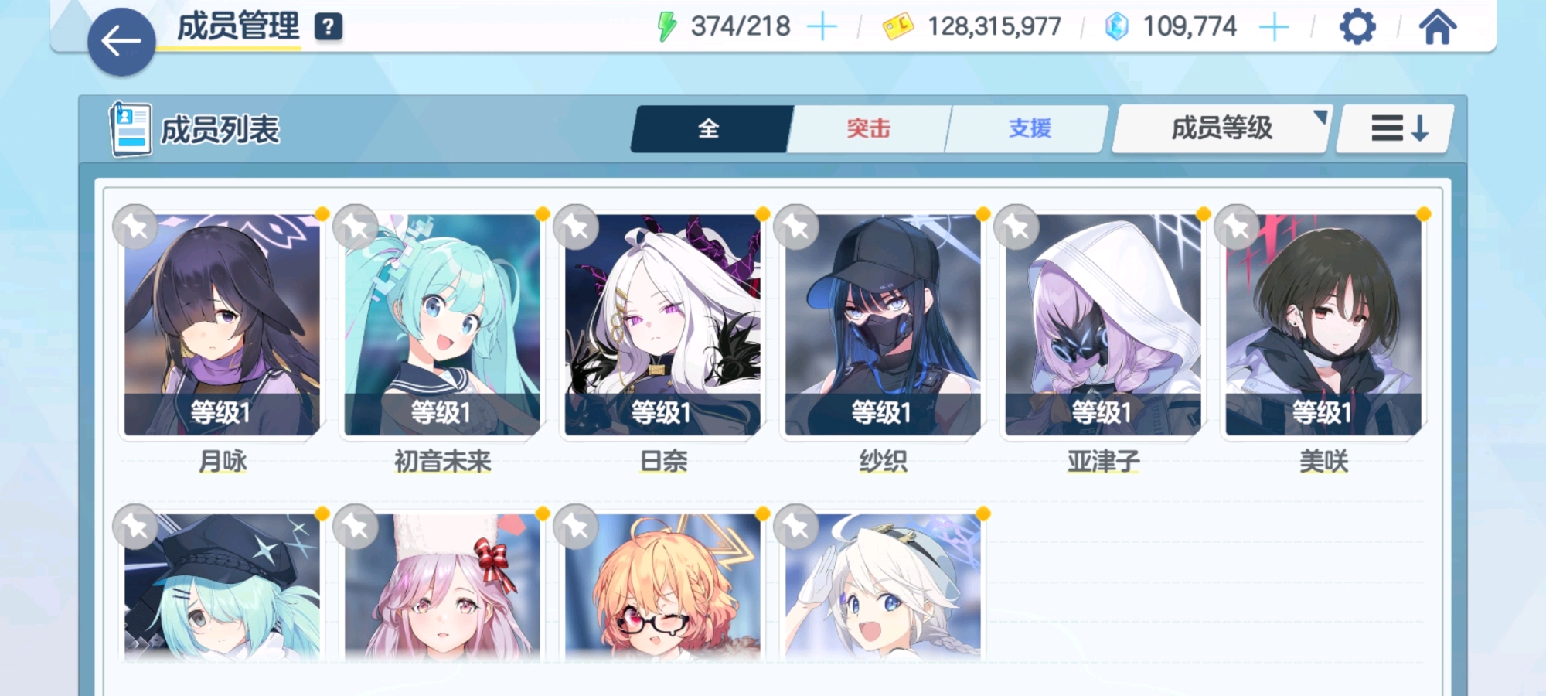Click the 成员等级 dropdown corner triangle

click(x=1320, y=117)
